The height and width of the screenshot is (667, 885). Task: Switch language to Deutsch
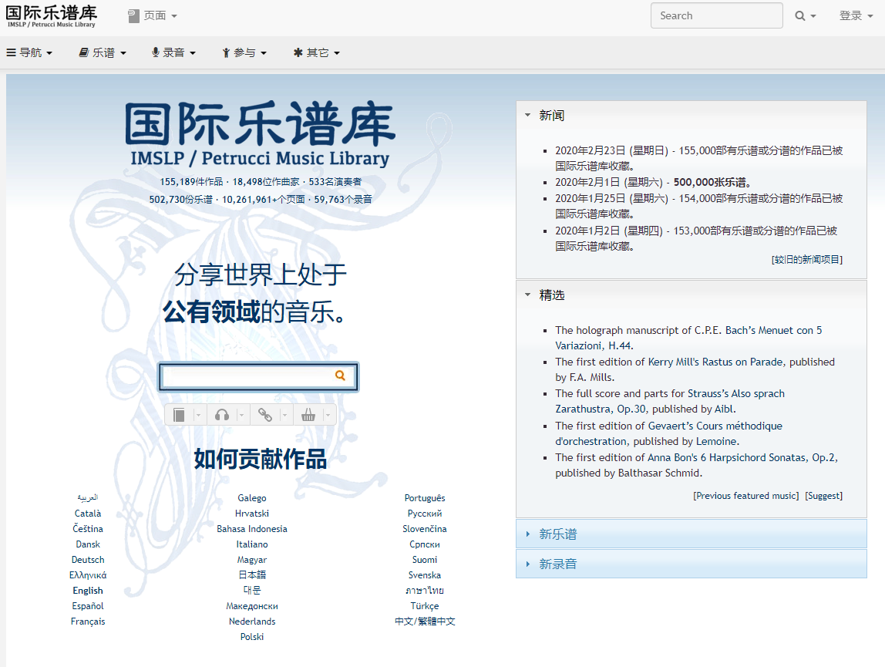coord(88,560)
